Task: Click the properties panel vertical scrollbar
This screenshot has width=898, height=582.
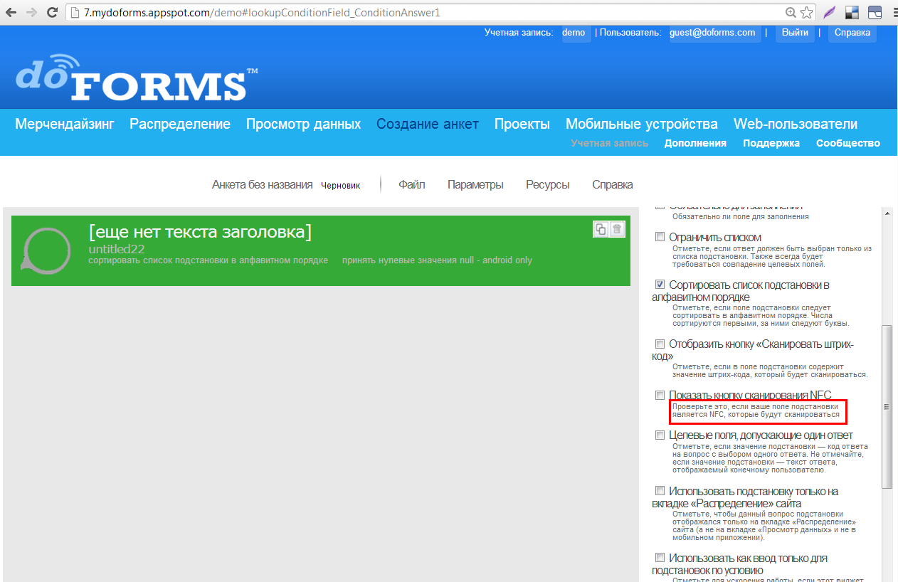Action: point(887,406)
